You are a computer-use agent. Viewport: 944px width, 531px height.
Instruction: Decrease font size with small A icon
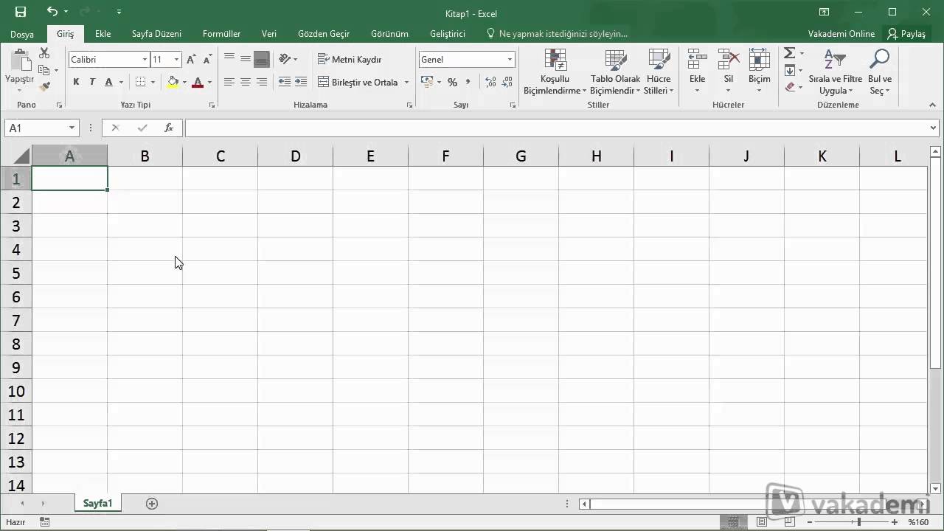point(207,59)
